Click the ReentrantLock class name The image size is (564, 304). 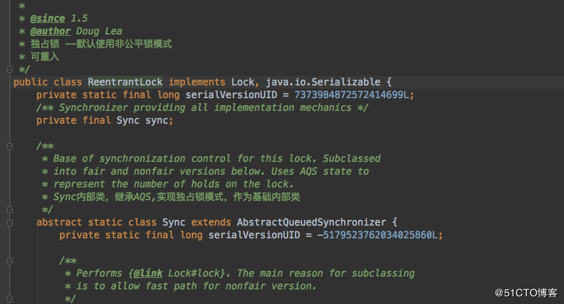click(125, 82)
